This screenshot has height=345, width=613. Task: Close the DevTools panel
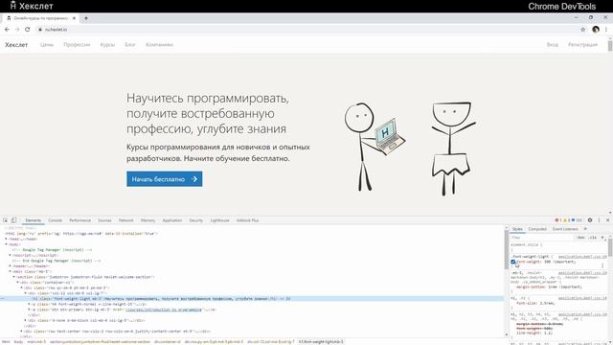point(607,220)
